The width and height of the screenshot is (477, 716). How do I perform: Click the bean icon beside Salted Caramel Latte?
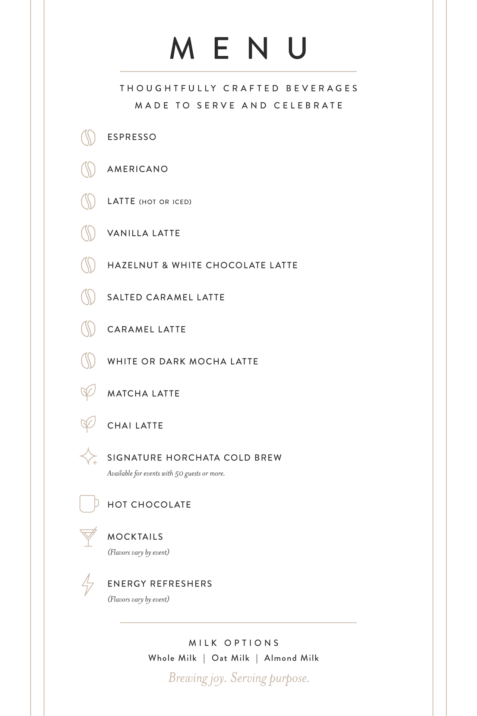pyautogui.click(x=88, y=298)
